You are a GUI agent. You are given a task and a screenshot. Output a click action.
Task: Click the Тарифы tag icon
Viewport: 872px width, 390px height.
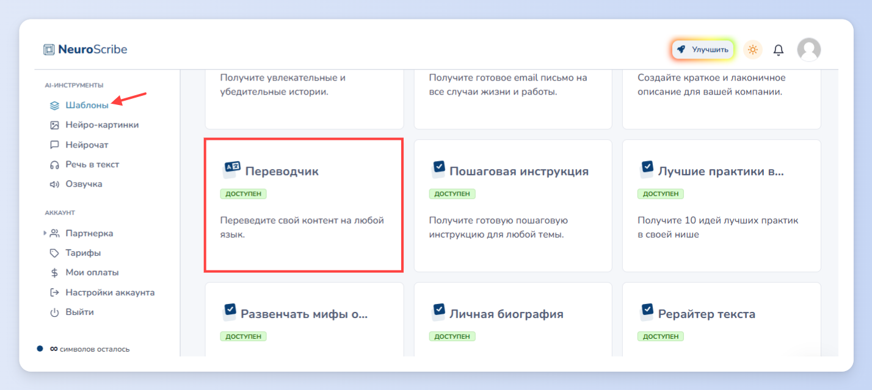pyautogui.click(x=54, y=253)
